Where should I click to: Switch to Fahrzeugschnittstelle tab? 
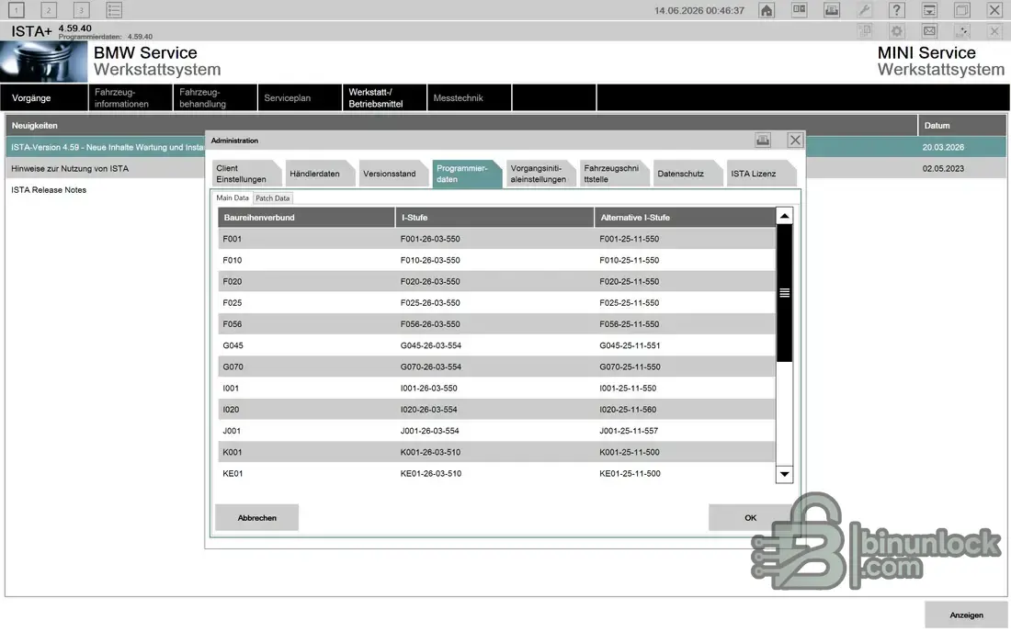click(x=615, y=174)
